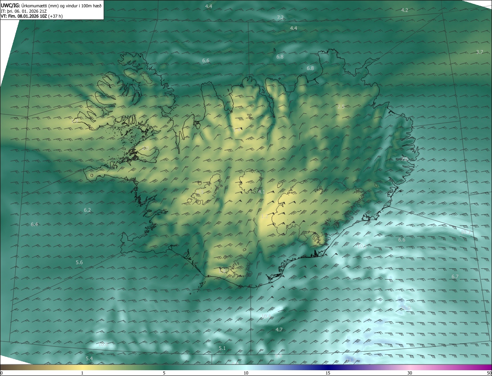Image resolution: width=492 pixels, height=376 pixels.
Task: Click the '30' tick on the colour scale
Action: pos(410,373)
